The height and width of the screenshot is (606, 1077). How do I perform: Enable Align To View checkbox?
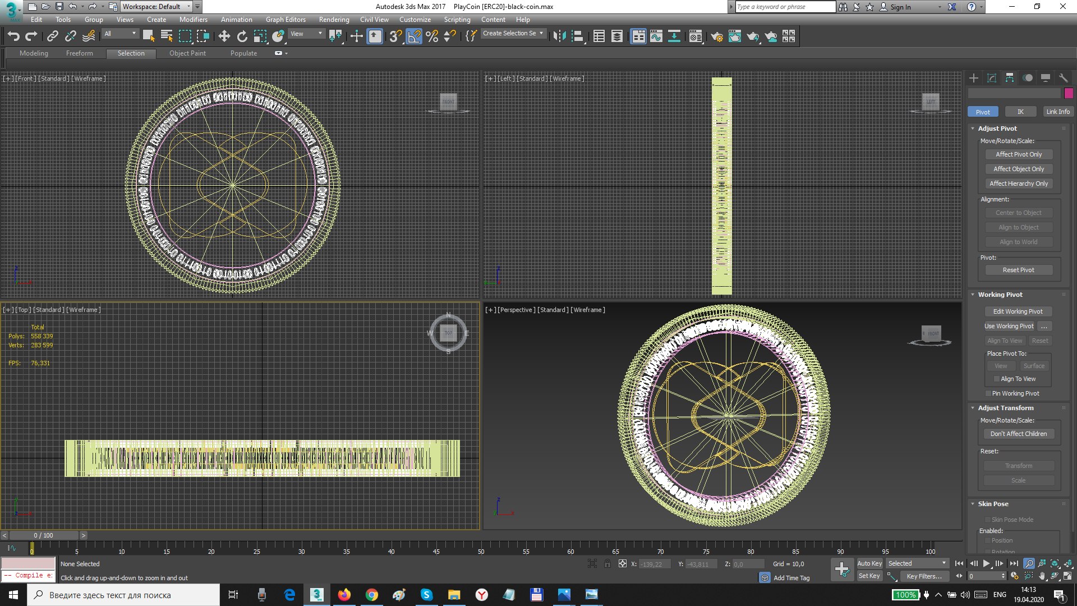[997, 379]
